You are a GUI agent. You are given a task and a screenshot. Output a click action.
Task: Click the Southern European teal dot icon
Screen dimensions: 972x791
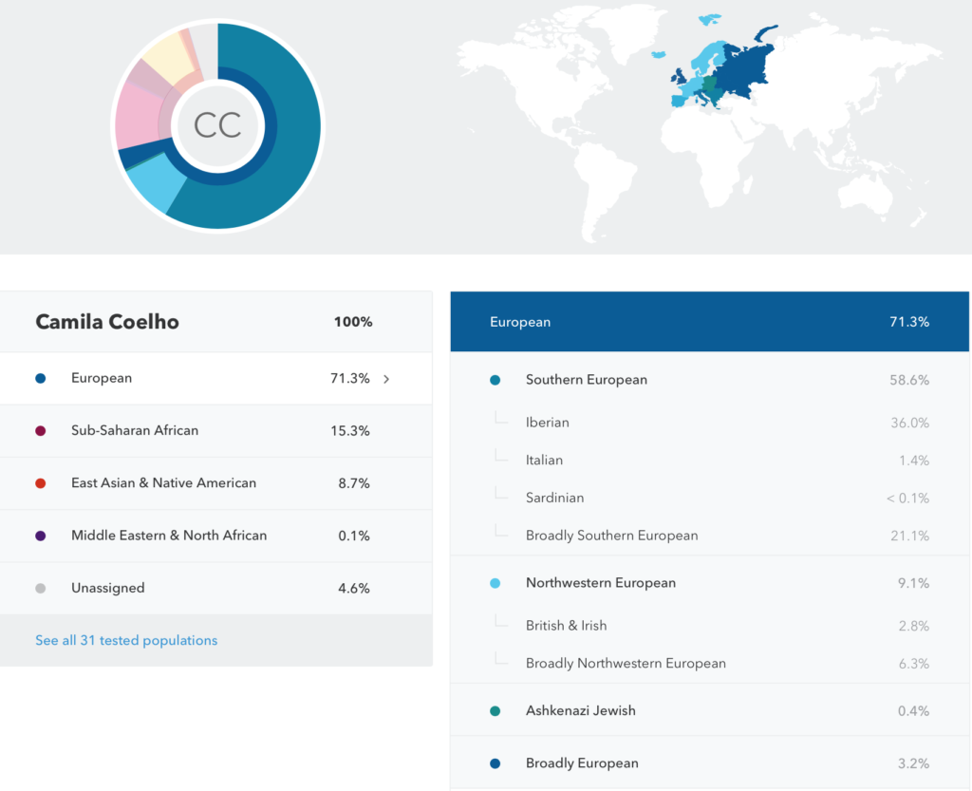tap(495, 379)
